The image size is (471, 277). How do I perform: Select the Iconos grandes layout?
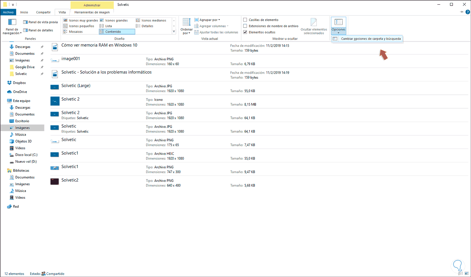click(114, 21)
